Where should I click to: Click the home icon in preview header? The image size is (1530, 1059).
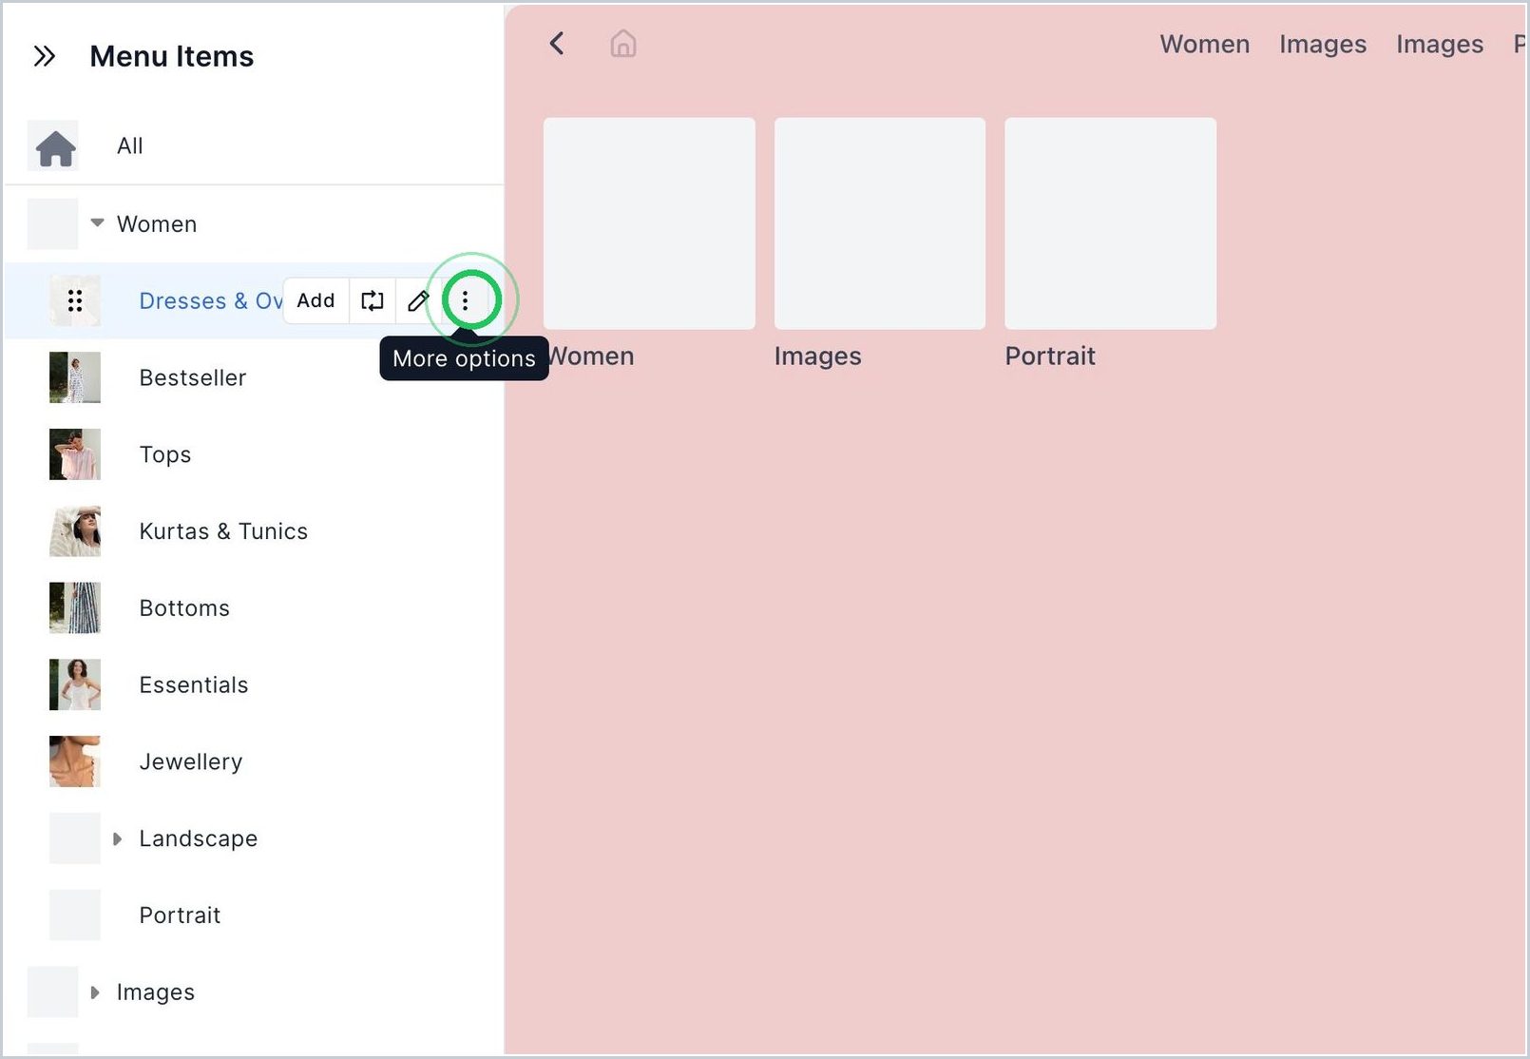(623, 44)
